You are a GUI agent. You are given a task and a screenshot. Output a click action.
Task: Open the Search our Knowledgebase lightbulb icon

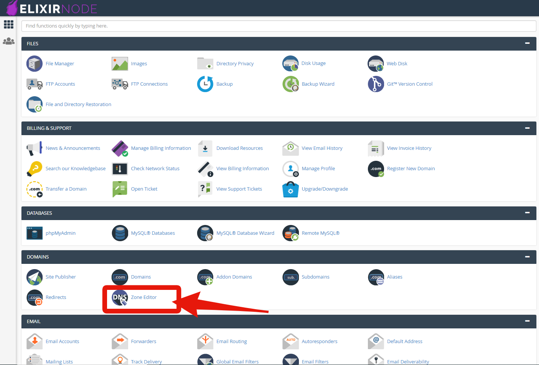[x=34, y=169]
